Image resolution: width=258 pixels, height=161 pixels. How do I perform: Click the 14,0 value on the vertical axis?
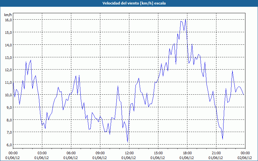9,45
